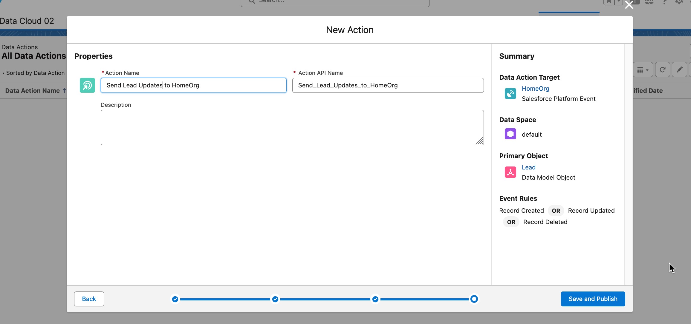
Task: Click the New Action dialog heading
Action: pyautogui.click(x=350, y=30)
